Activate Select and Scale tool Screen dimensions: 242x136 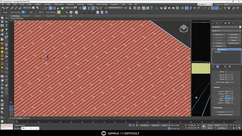59,8
